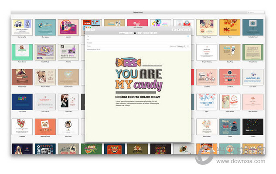Select the Valentine's Day Love Boom template
276x174 pixels.
[253, 77]
